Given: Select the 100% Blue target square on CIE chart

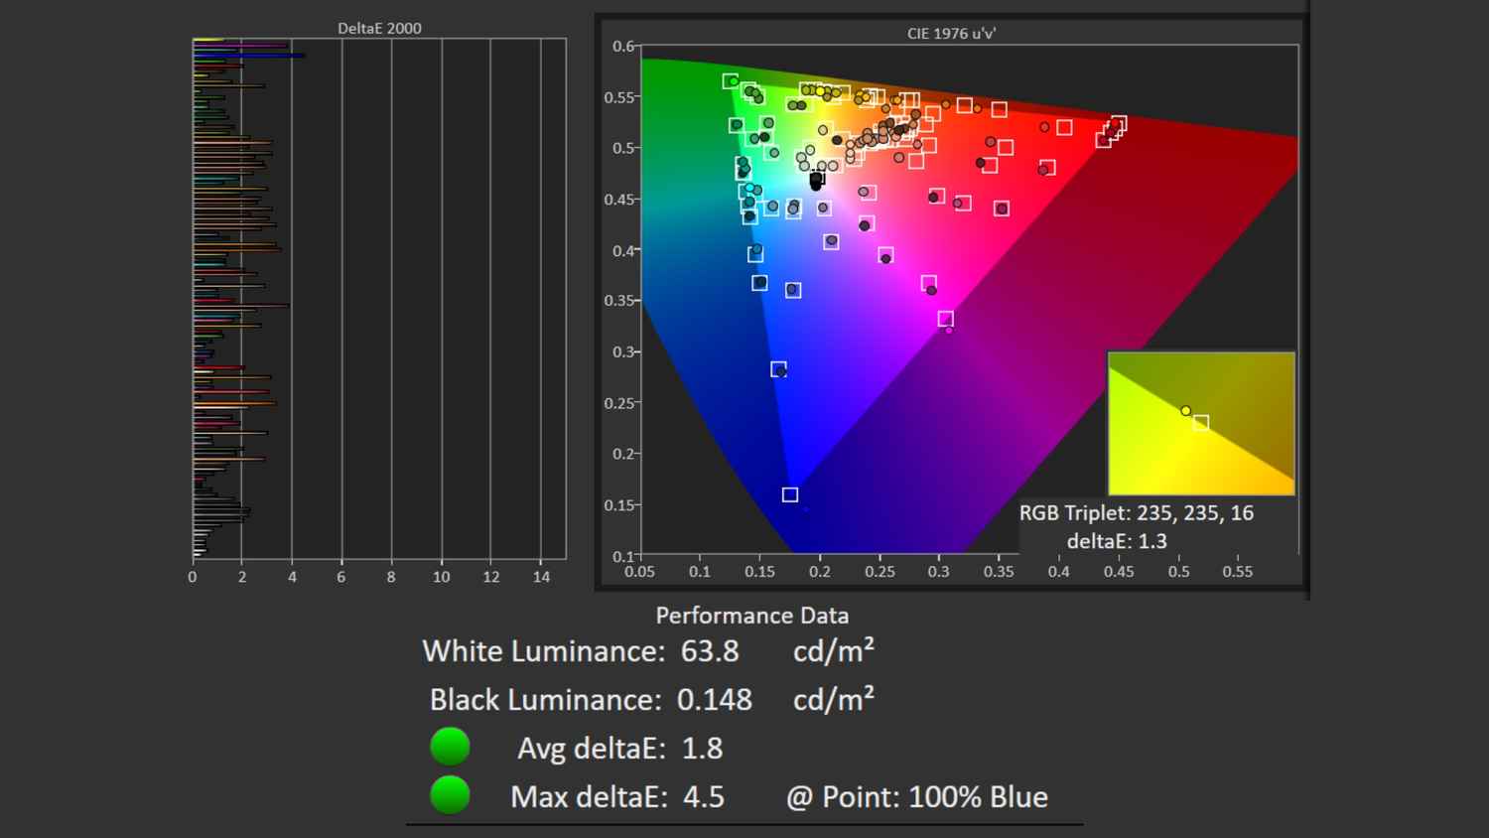Looking at the screenshot, I should [790, 494].
